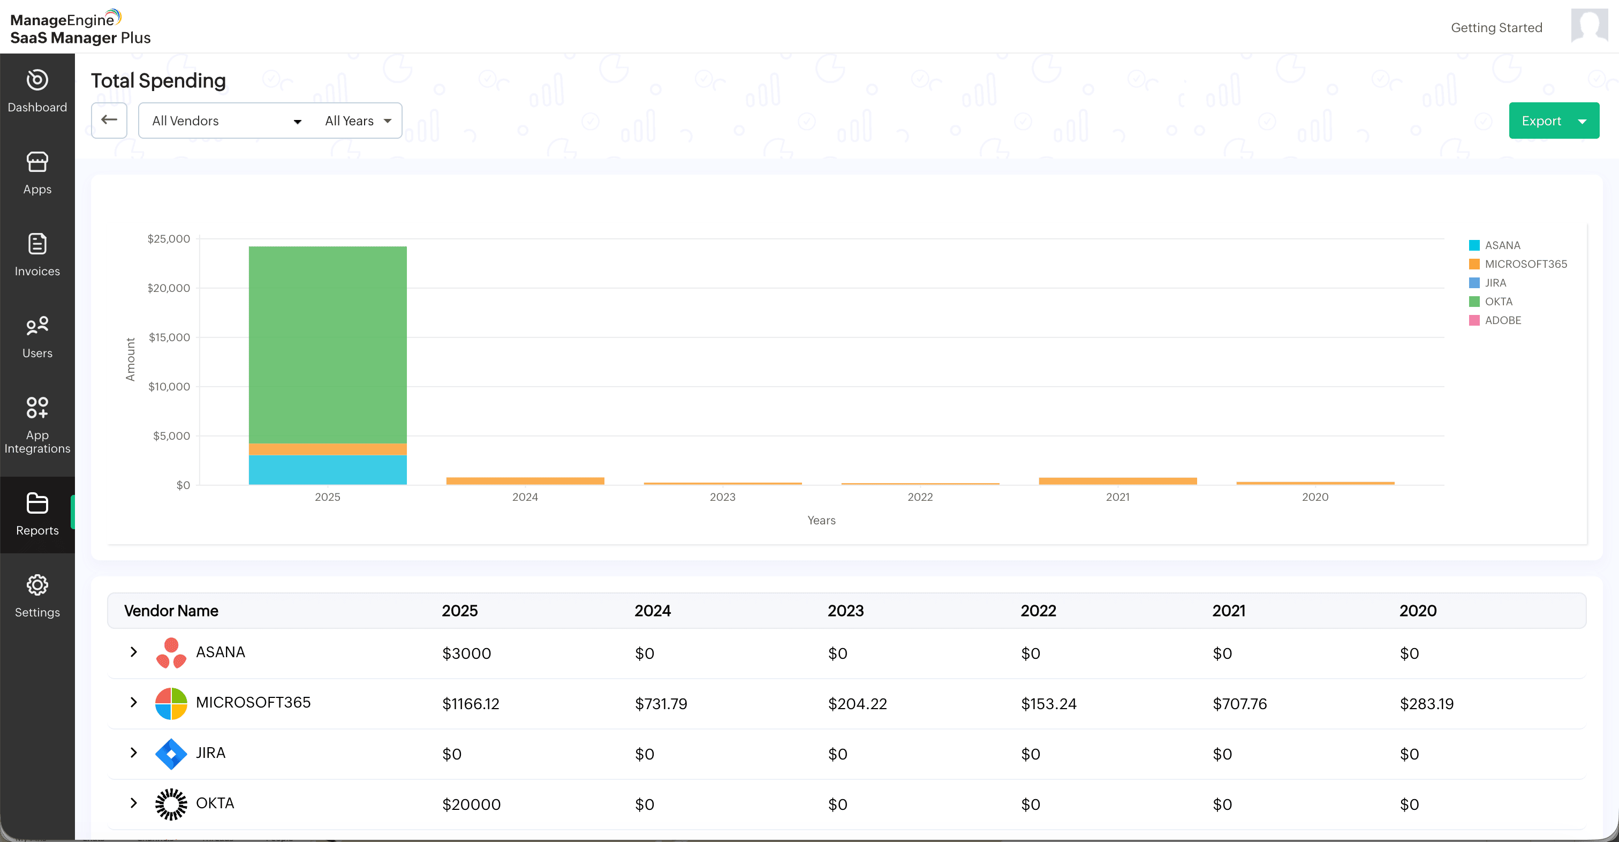Screen dimensions: 1619x842
Task: Select the Reports sidebar icon
Action: (37, 514)
